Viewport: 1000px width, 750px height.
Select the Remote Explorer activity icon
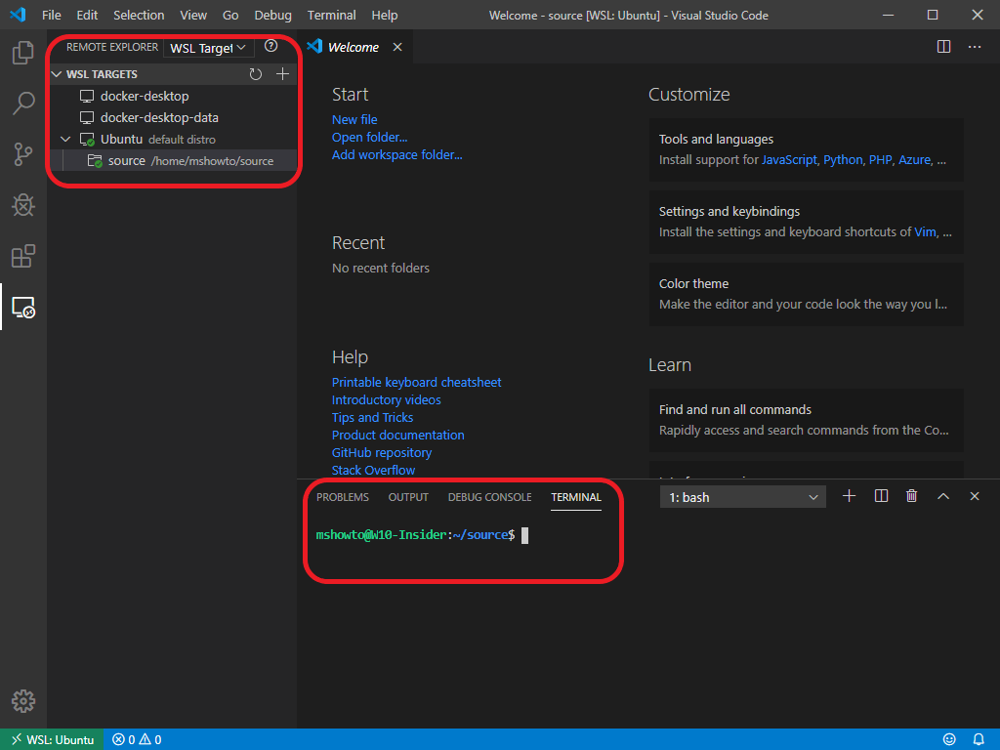pos(23,307)
